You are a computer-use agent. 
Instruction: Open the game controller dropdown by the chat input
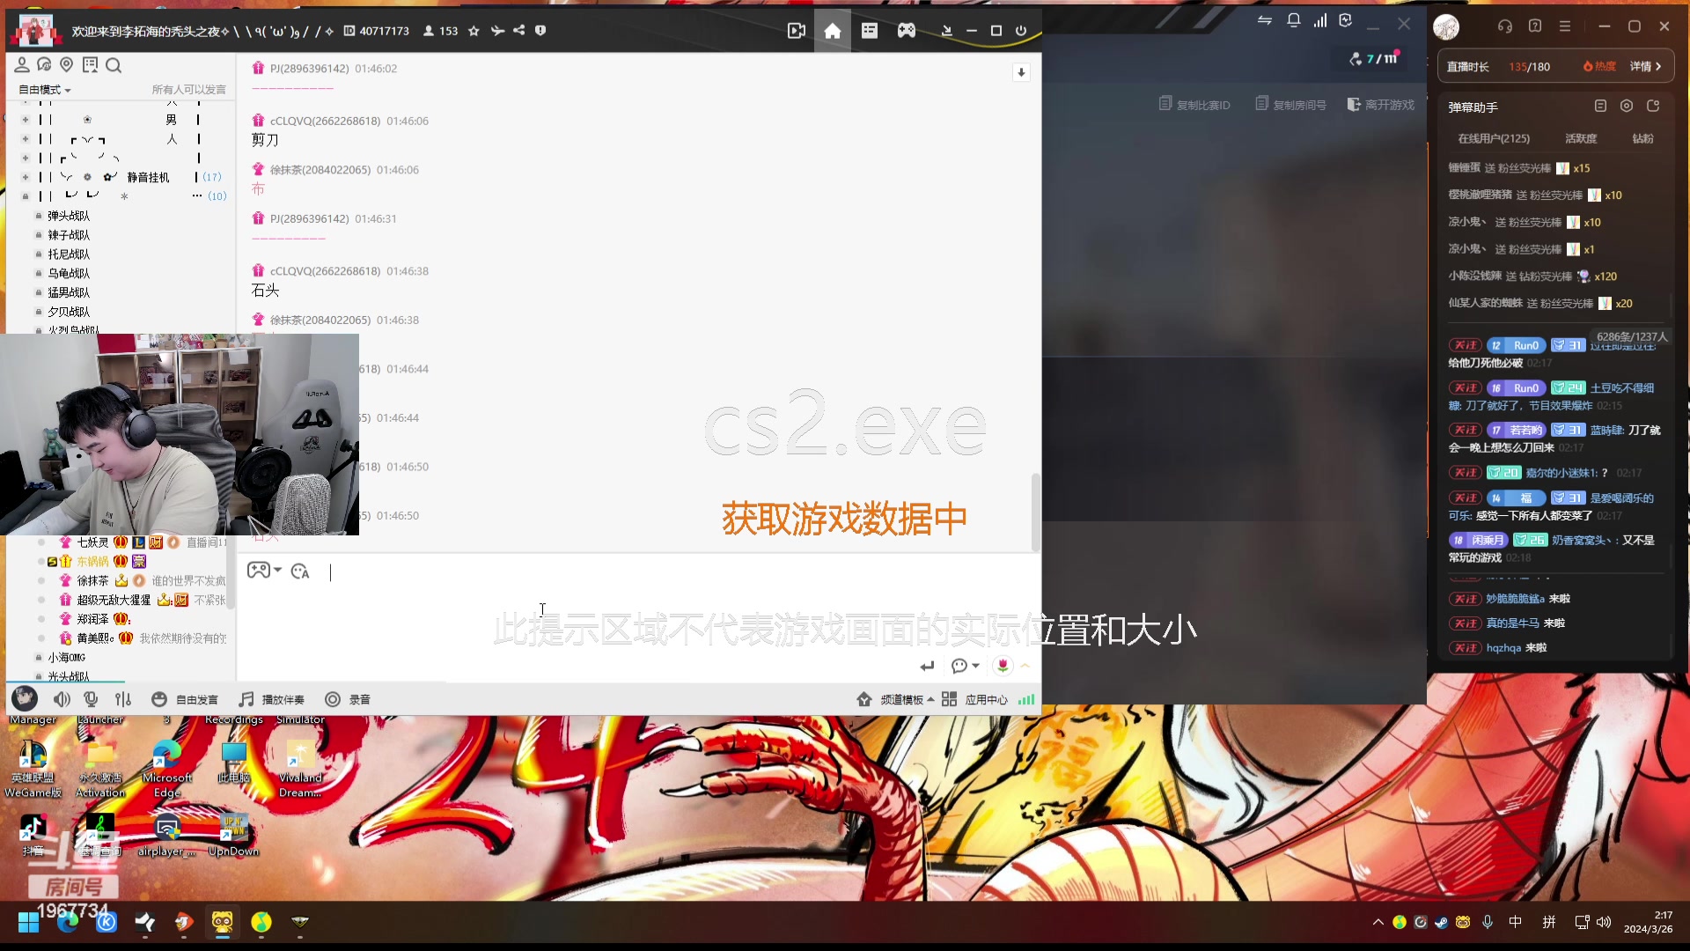(x=264, y=571)
